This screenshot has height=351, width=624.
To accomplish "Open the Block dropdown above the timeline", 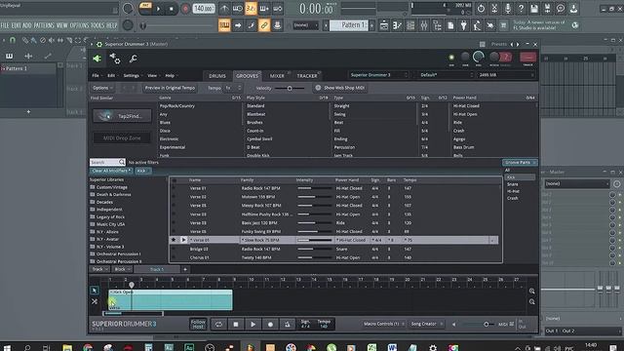I will click(121, 269).
